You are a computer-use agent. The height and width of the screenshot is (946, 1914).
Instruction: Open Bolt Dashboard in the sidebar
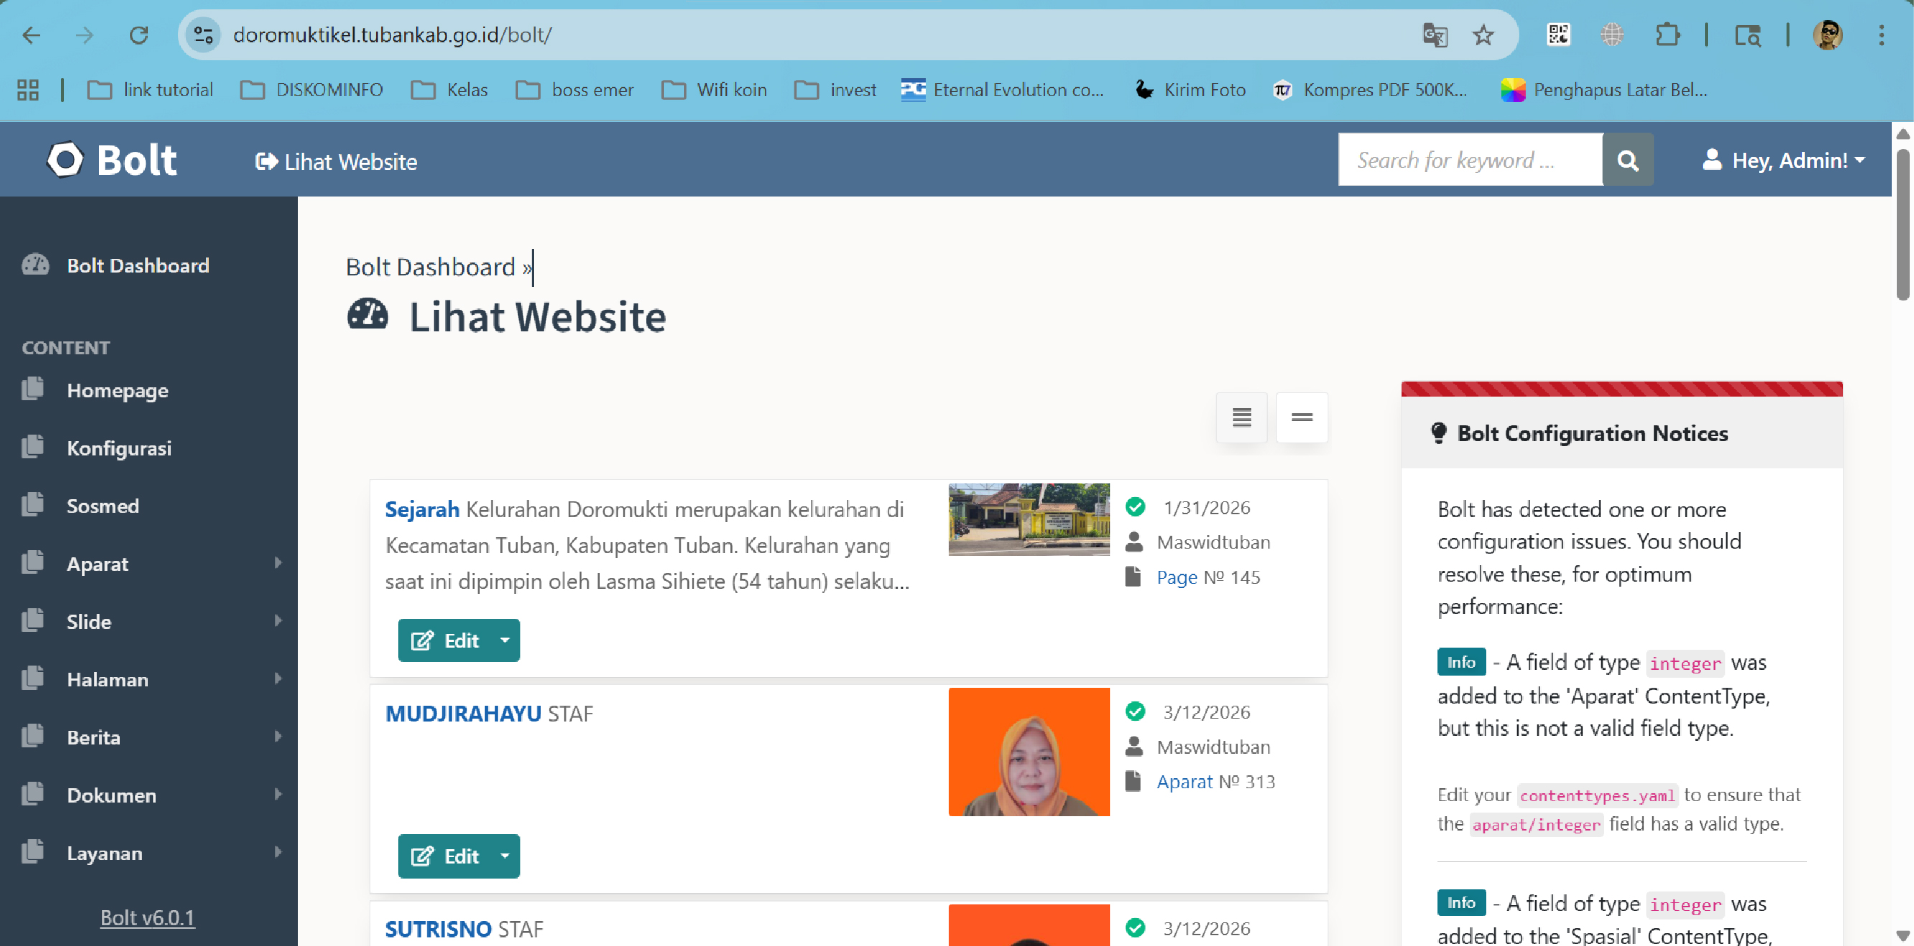point(139,266)
